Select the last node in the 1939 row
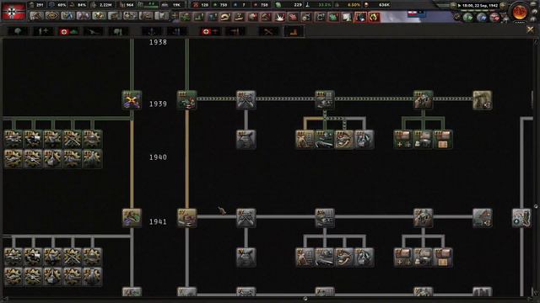The image size is (540, 303). coord(482,100)
